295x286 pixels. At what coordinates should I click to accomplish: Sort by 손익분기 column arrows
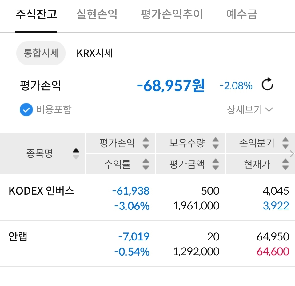pos(285,143)
